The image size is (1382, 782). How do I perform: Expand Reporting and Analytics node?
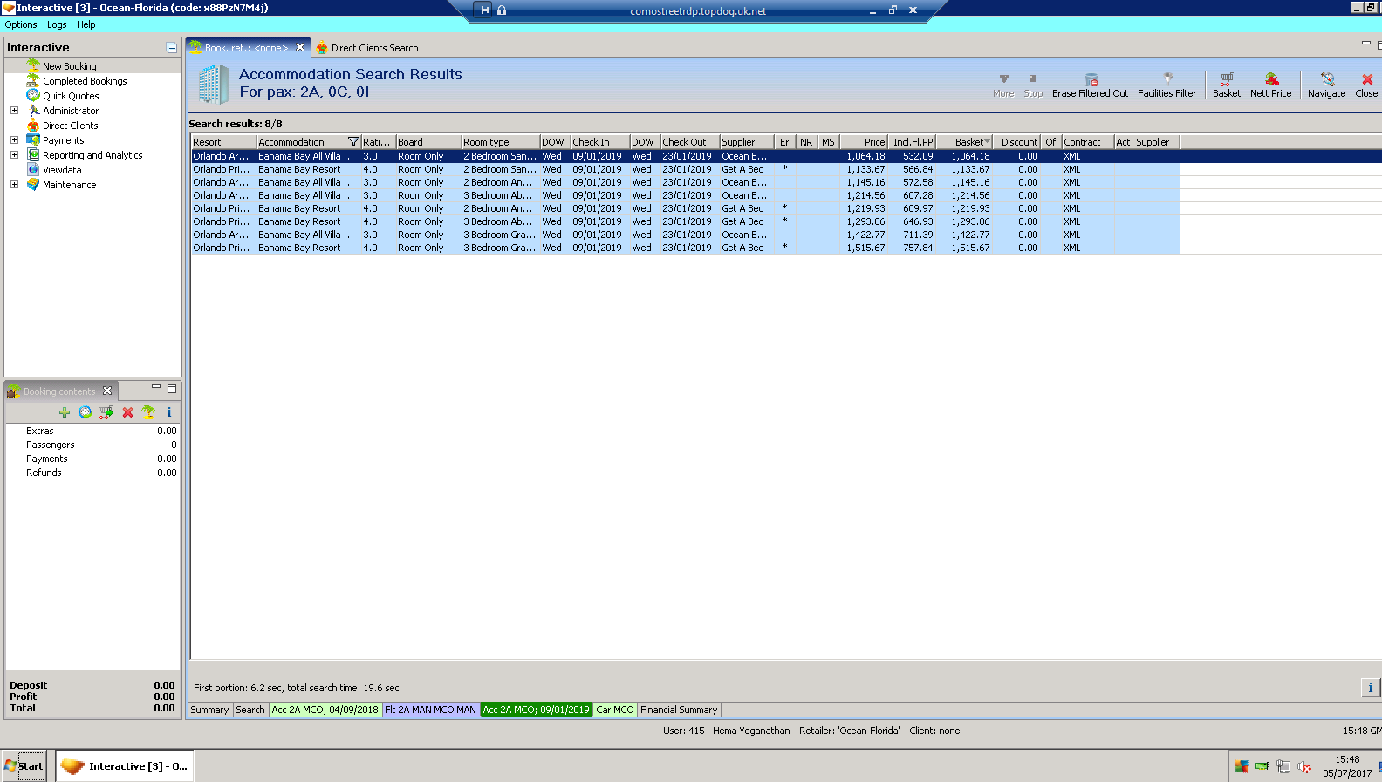tap(14, 155)
